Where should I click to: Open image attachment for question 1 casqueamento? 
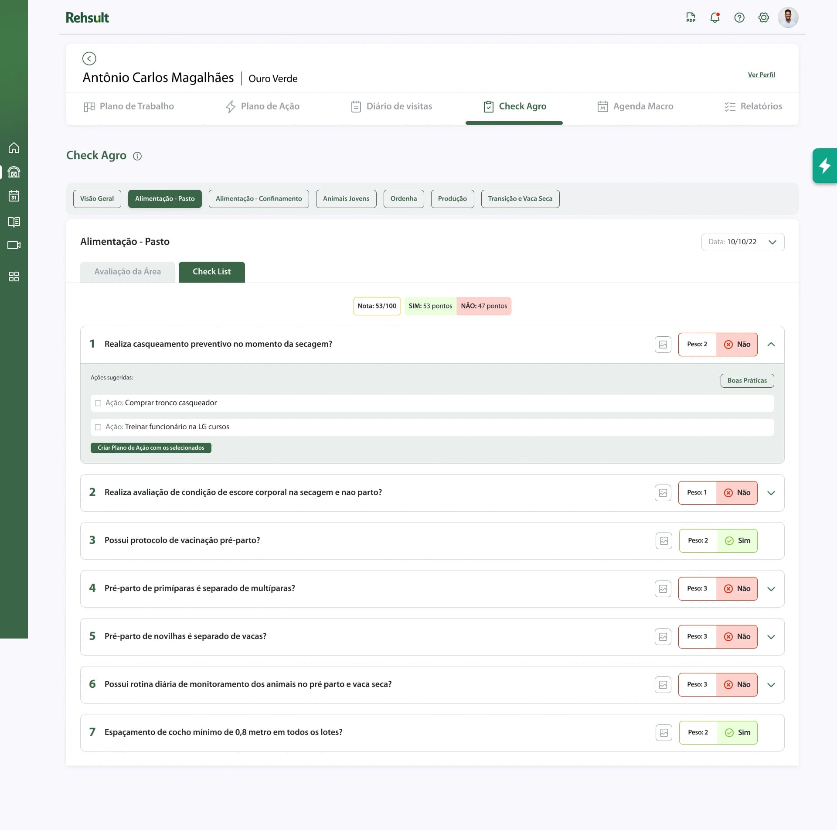click(663, 345)
